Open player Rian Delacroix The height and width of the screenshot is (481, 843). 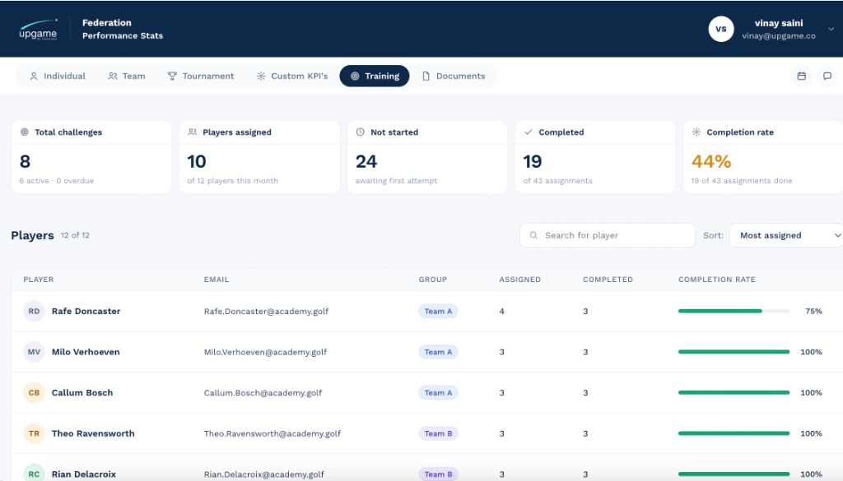coord(83,474)
